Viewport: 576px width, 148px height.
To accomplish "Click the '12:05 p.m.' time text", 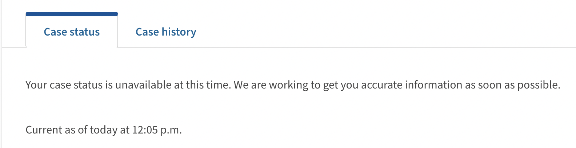I will click(157, 130).
